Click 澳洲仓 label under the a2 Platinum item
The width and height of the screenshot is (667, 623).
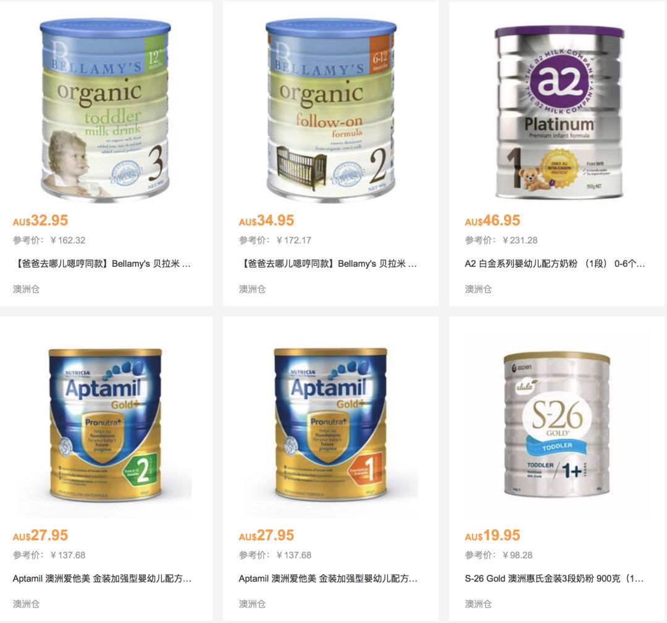(x=478, y=289)
